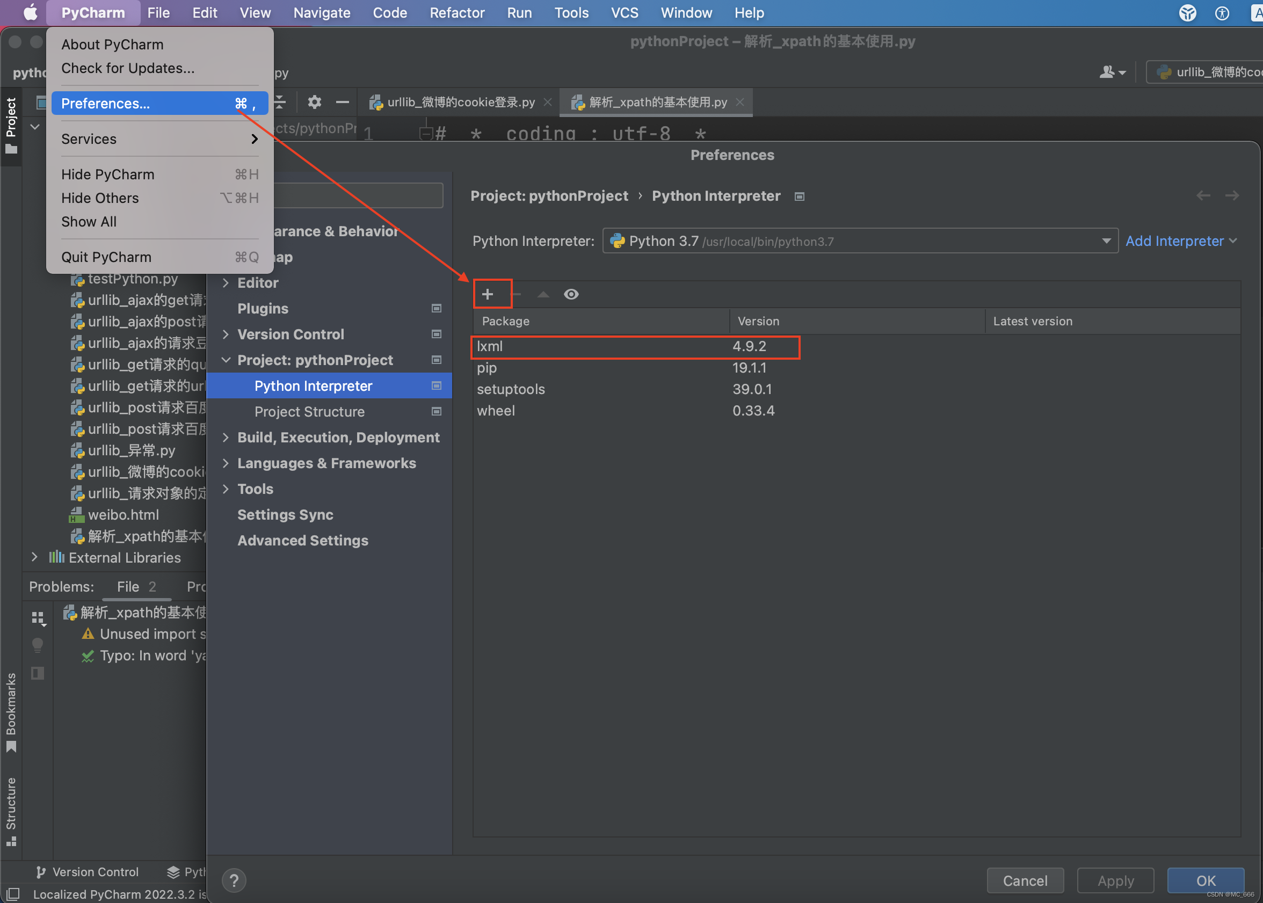Close the 解析_xpath的基本使用.py editor tab
The image size is (1263, 903).
click(739, 103)
